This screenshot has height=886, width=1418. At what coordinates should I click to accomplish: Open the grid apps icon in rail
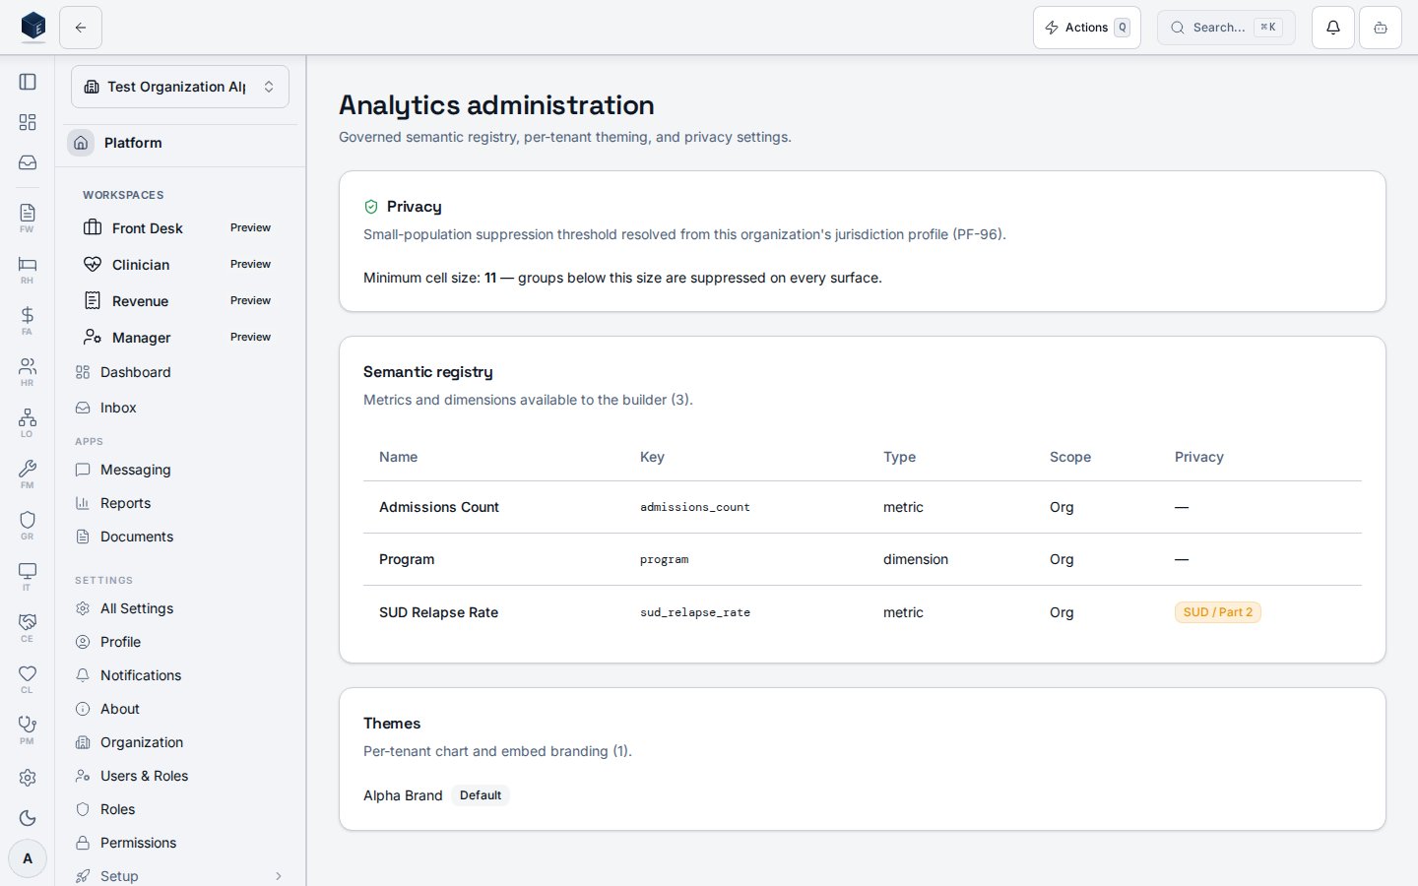click(28, 122)
